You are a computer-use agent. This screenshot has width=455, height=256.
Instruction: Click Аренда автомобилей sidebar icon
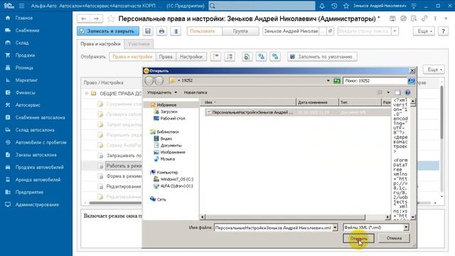coord(8,180)
